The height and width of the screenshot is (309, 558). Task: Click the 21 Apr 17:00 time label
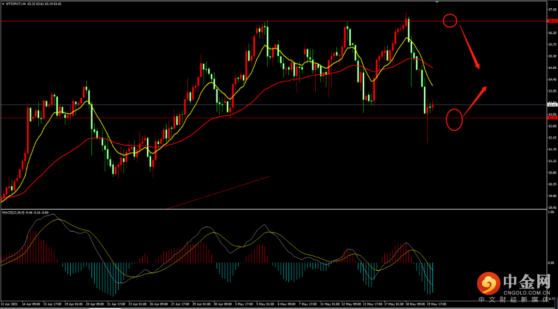click(x=116, y=304)
